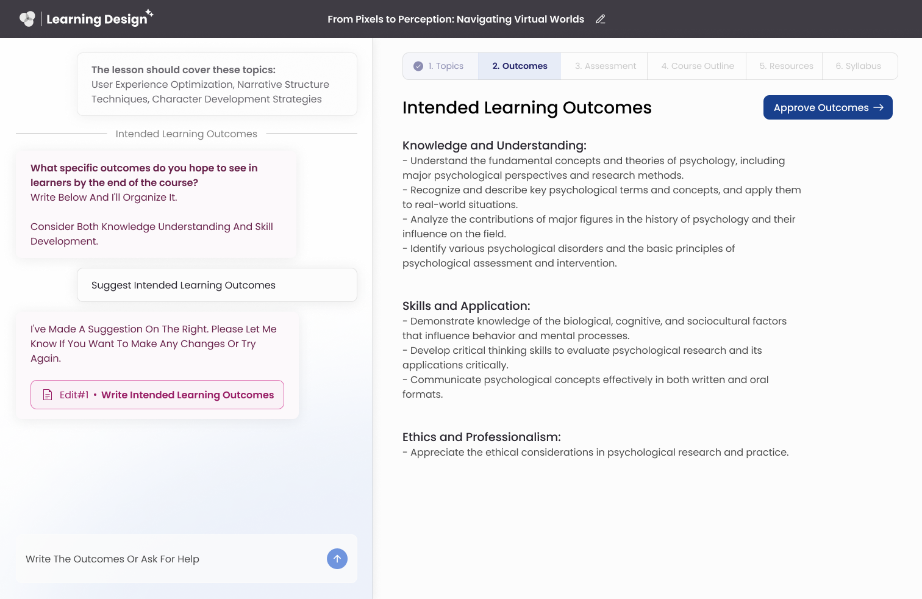Click the course title in header
Image resolution: width=922 pixels, height=599 pixels.
[456, 19]
